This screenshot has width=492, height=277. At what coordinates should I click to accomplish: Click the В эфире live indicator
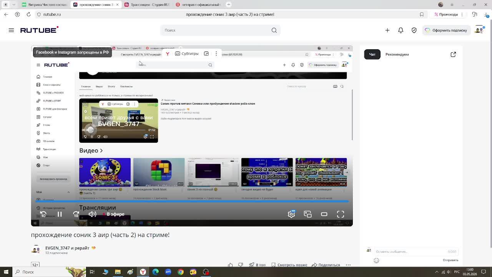pos(114,214)
